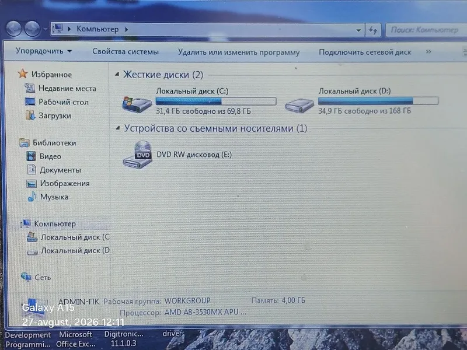Click the Видео library icon
The width and height of the screenshot is (467, 350).
(31, 156)
